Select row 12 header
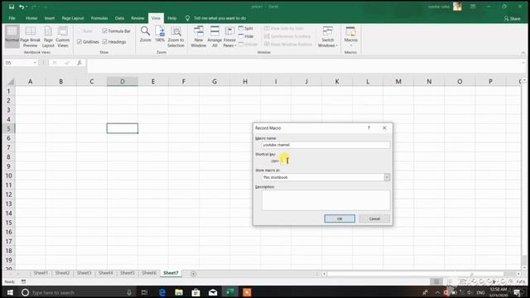The image size is (530, 298). pyautogui.click(x=9, y=195)
